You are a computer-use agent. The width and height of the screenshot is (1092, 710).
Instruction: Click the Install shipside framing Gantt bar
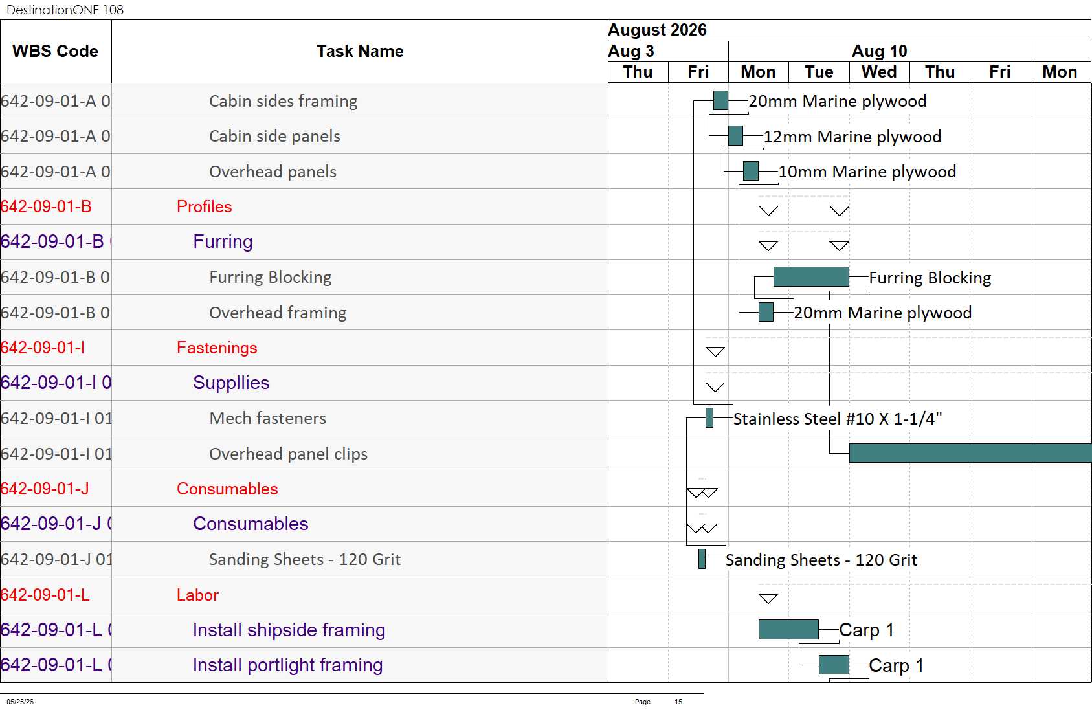coord(788,629)
